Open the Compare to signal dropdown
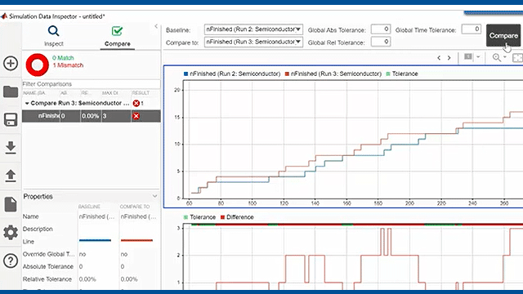The height and width of the screenshot is (294, 523). point(253,42)
